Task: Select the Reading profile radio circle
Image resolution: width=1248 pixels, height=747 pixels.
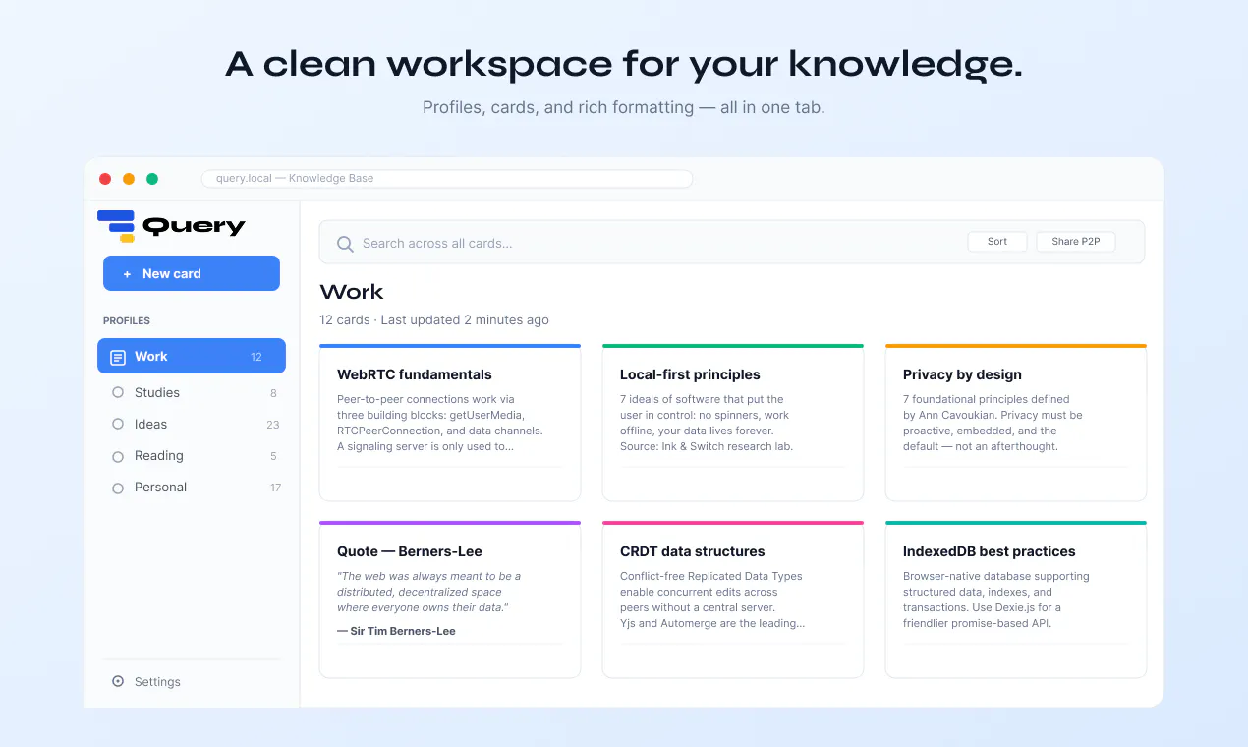Action: point(118,456)
